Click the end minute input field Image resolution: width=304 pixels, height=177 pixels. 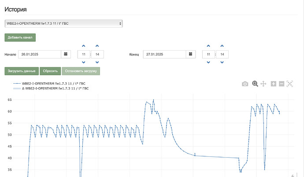click(222, 54)
